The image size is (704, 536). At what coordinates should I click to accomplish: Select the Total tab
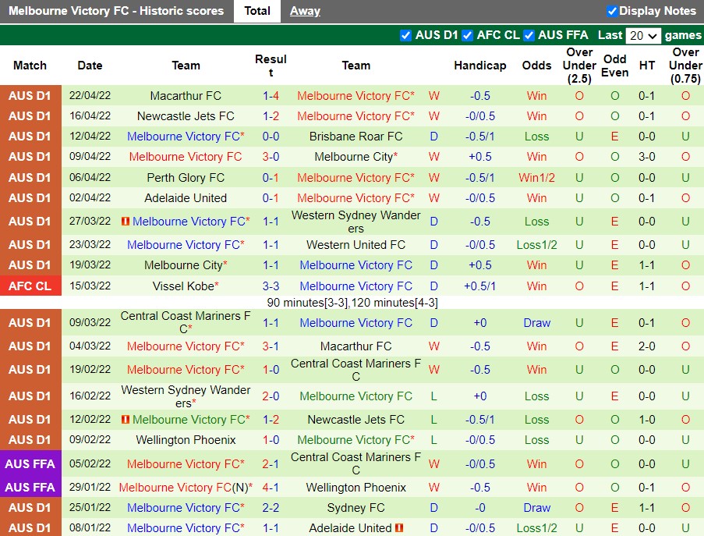coord(257,11)
